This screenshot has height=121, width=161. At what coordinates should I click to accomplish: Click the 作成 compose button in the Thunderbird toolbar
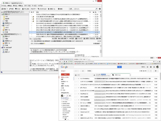(x=11, y=9)
